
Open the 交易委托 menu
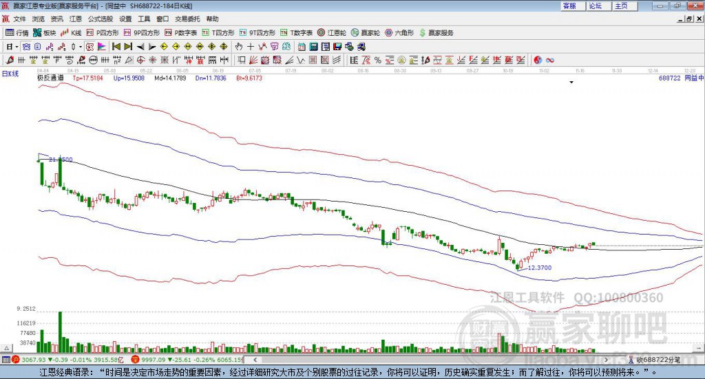(187, 19)
